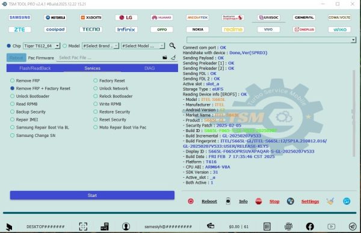Select the Model radio button
Screen dimensions: 361x233
click(65, 46)
